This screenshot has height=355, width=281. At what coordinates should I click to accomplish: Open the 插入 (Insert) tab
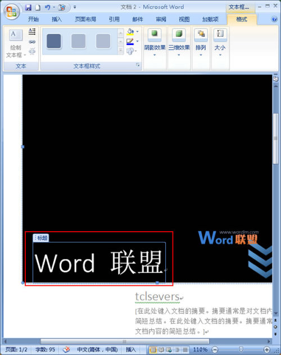coord(57,19)
